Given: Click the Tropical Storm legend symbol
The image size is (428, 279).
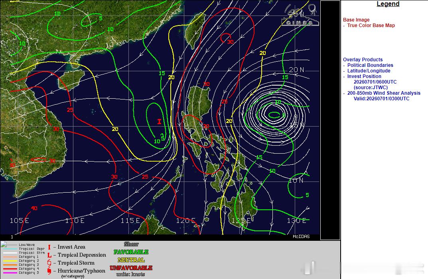Looking at the screenshot, I should [49, 263].
